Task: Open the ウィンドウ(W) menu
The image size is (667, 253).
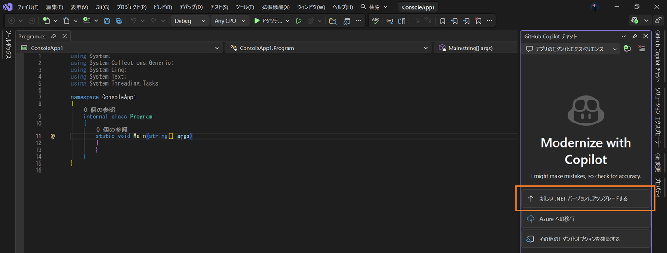Action: click(x=311, y=7)
